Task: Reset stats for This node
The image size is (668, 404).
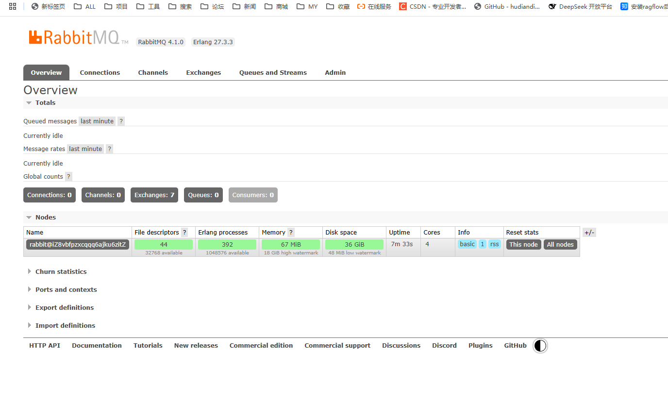Action: [x=523, y=245]
